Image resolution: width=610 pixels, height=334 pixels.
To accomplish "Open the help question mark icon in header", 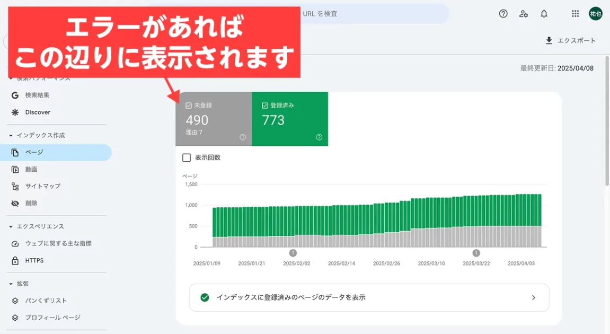I will (x=503, y=14).
